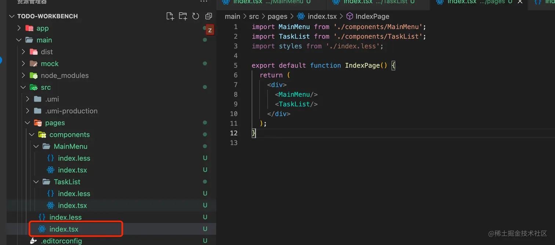This screenshot has width=555, height=245.
Task: Click src in the breadcrumb
Action: [254, 17]
